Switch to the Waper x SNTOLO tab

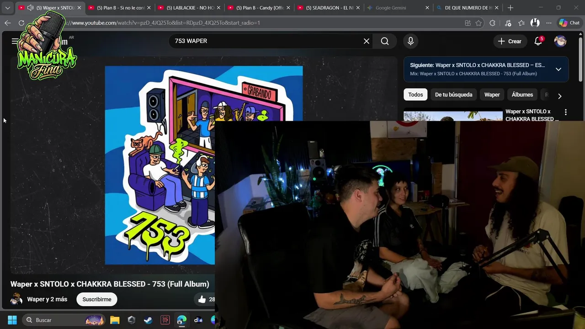point(50,8)
